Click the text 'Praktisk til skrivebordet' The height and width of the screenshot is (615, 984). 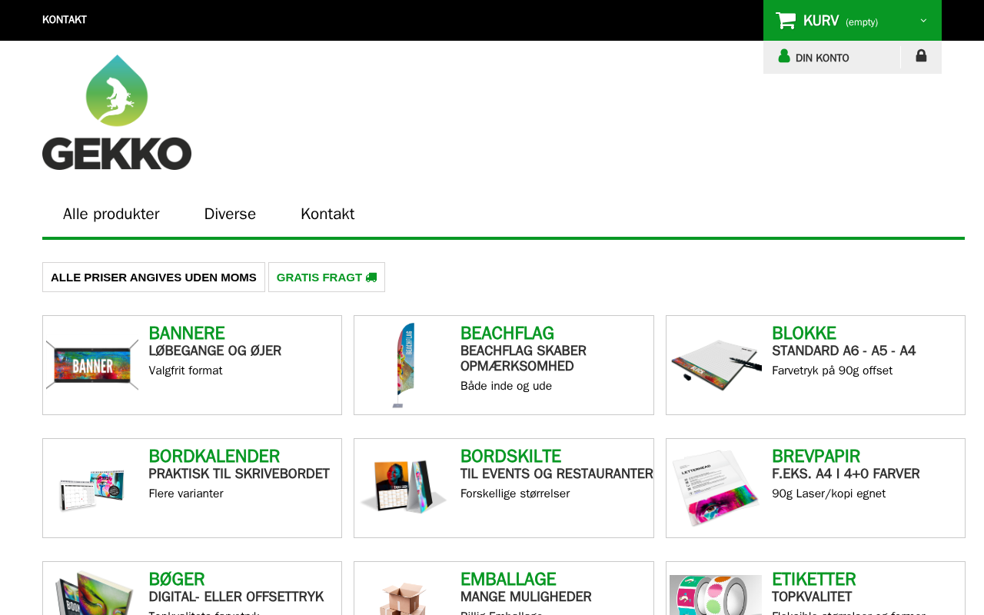tap(239, 474)
